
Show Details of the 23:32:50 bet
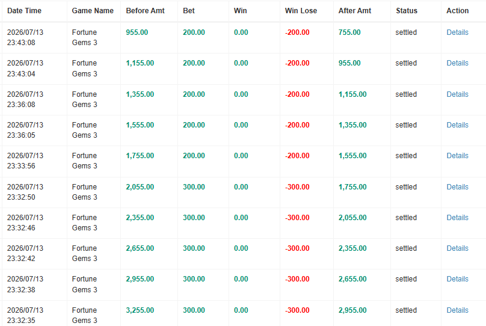[x=457, y=187]
